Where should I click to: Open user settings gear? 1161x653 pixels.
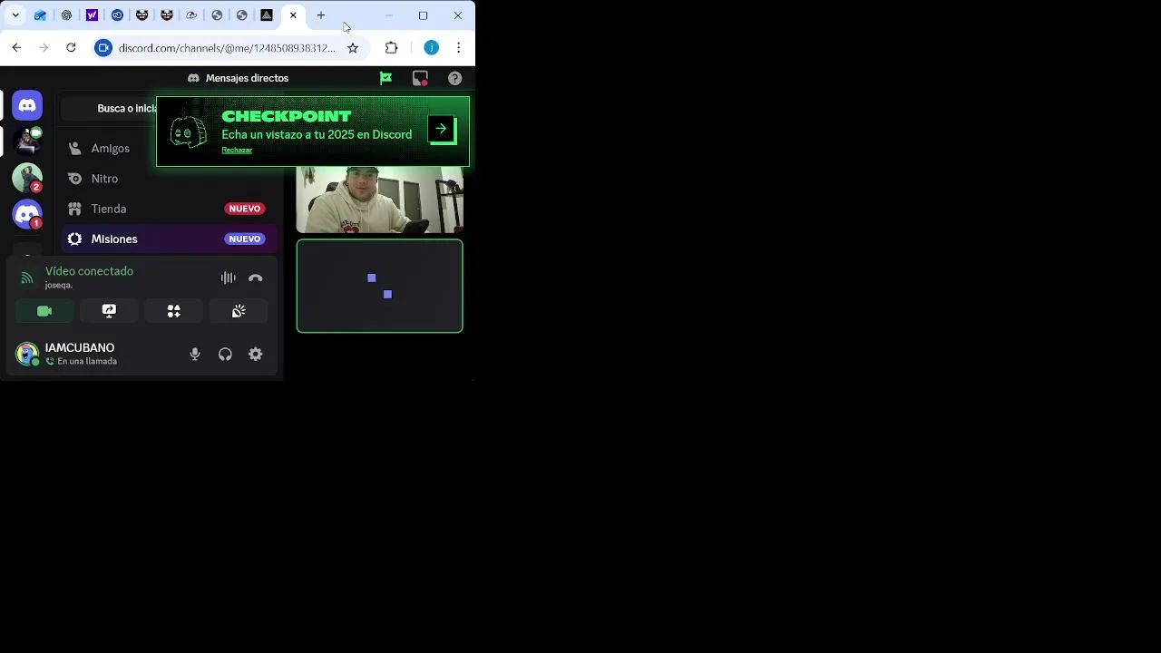[256, 355]
